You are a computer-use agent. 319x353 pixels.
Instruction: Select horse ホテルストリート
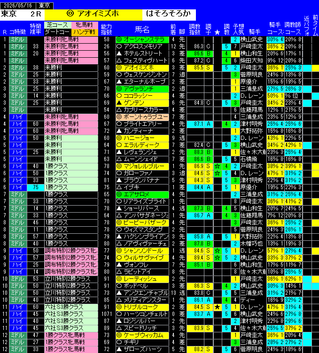pos(142,54)
